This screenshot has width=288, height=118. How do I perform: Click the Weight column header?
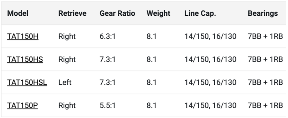click(158, 13)
